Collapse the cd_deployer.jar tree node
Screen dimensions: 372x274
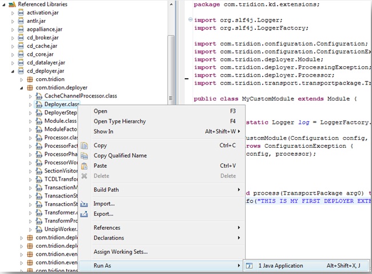tap(13, 71)
